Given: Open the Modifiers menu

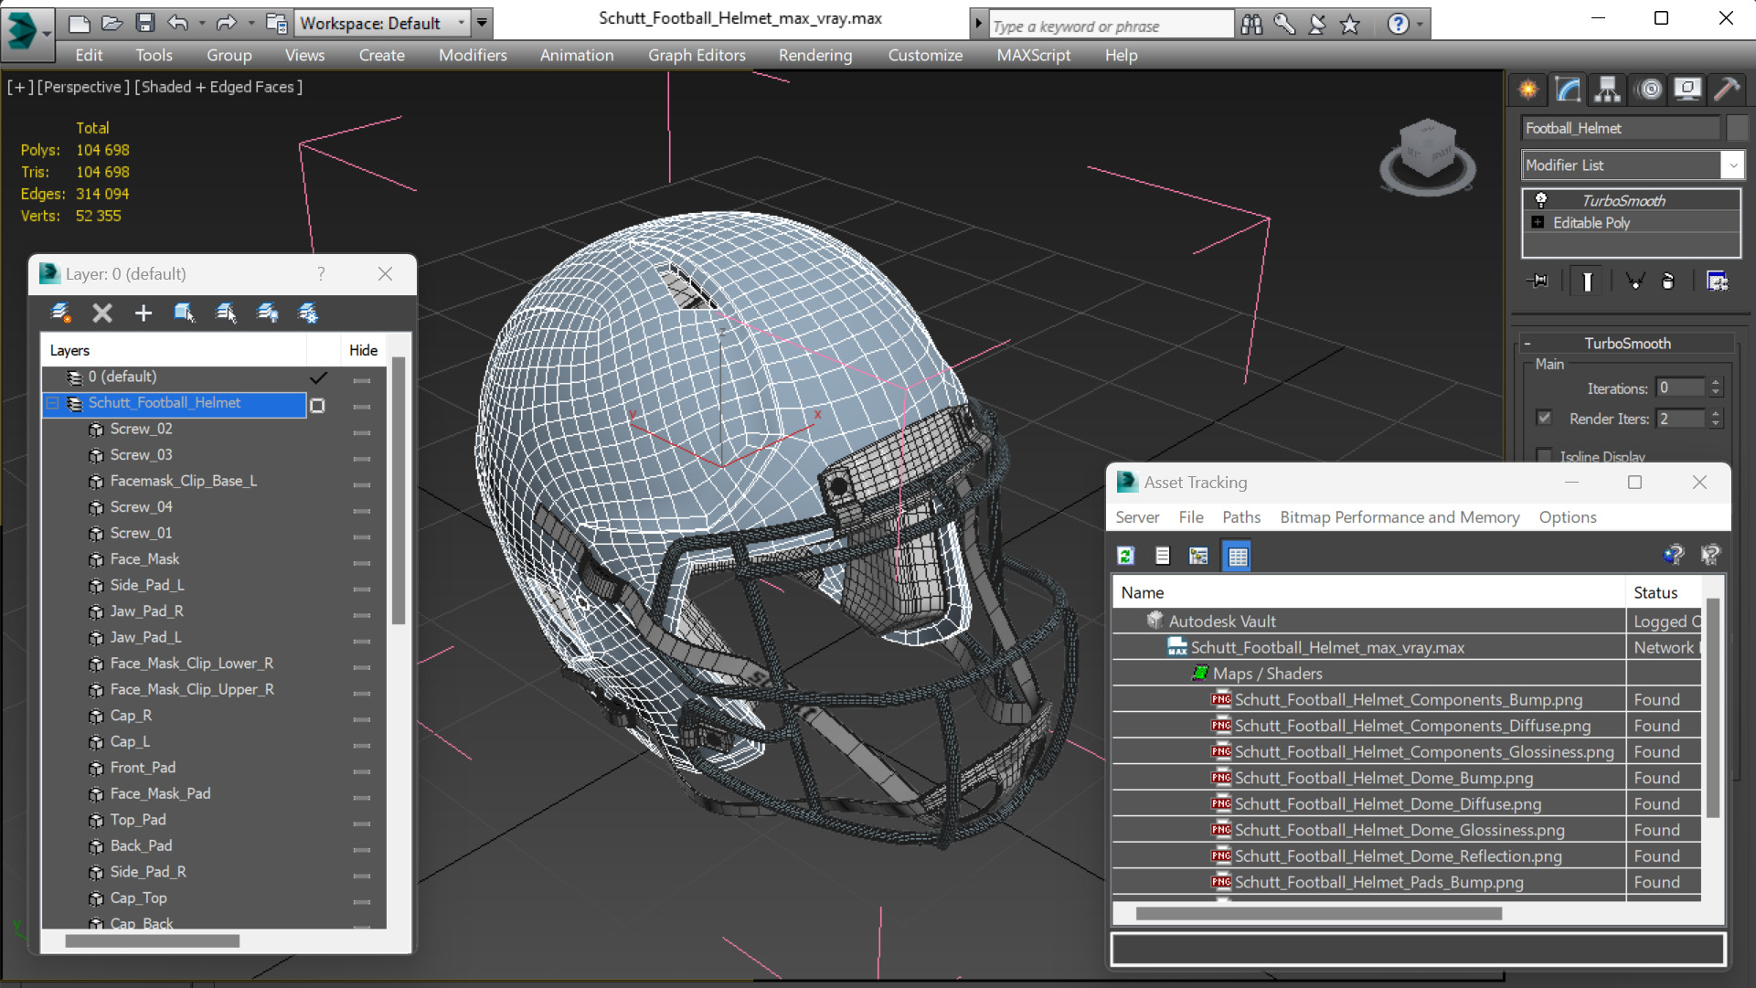Looking at the screenshot, I should coord(473,56).
